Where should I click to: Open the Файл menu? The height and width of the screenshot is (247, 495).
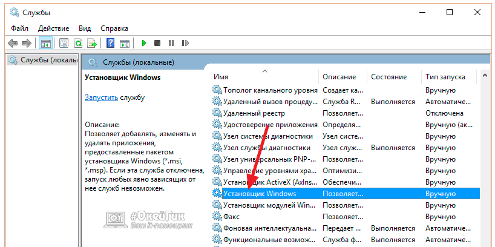19,28
